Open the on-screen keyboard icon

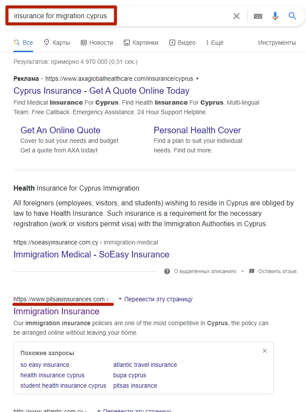[x=258, y=16]
